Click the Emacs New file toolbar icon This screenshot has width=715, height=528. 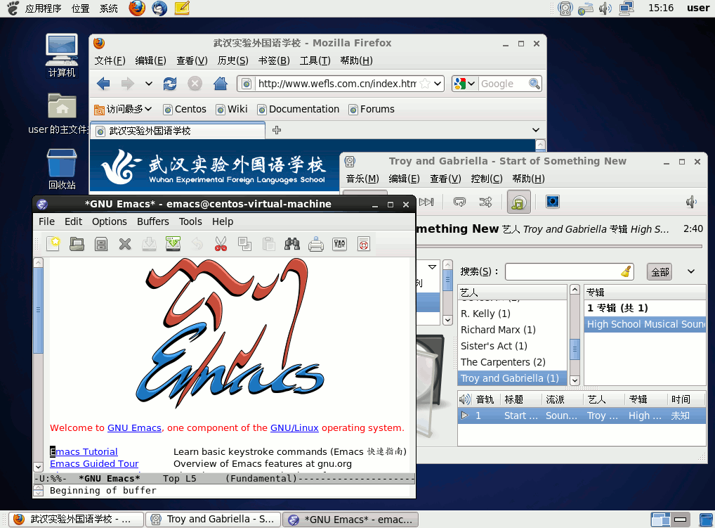tap(53, 244)
